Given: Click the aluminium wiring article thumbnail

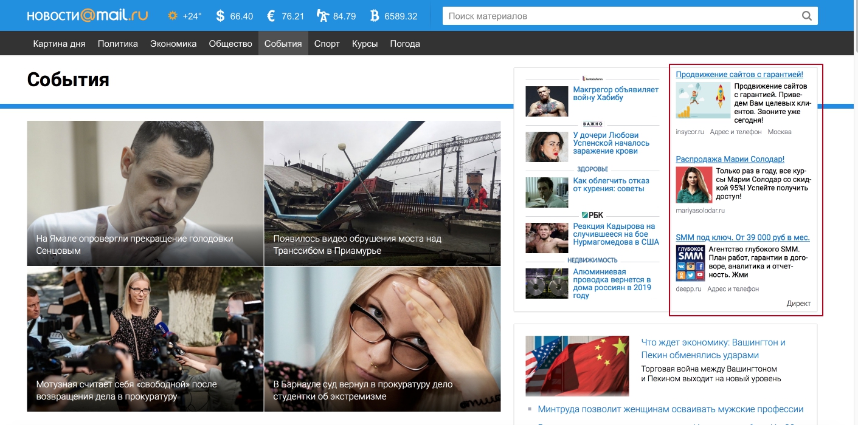Looking at the screenshot, I should coord(547,284).
